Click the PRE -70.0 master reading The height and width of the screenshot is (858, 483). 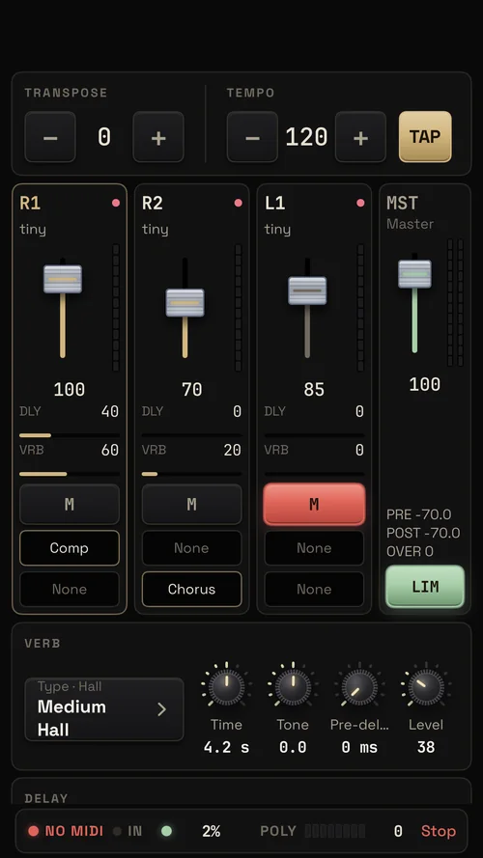pyautogui.click(x=419, y=514)
